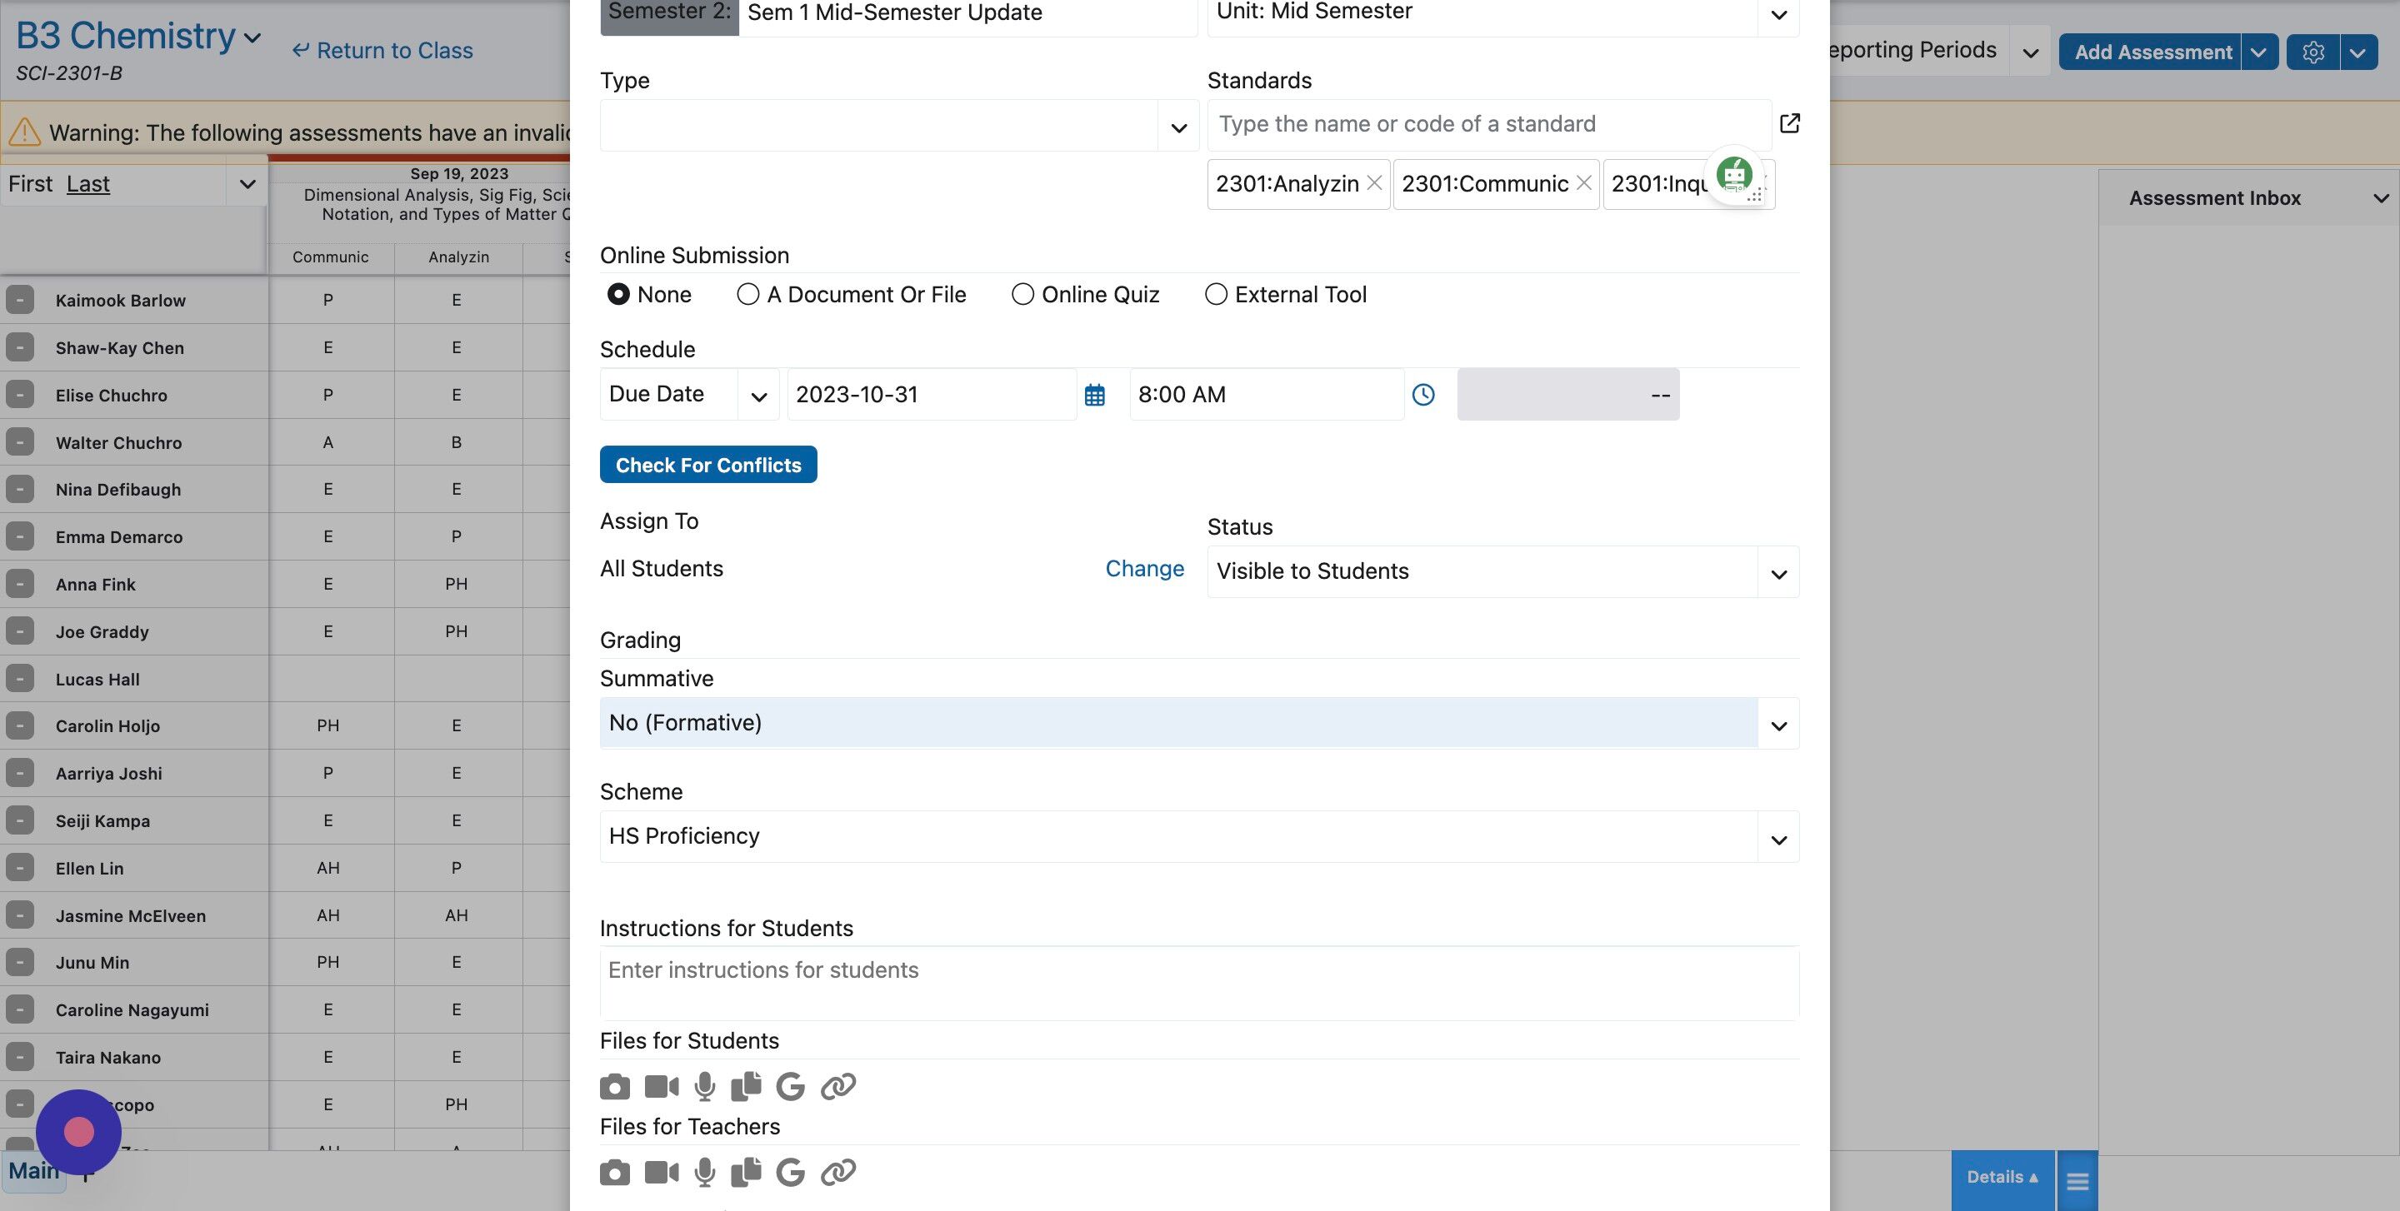
Task: Click the Communic column header
Action: [331, 257]
